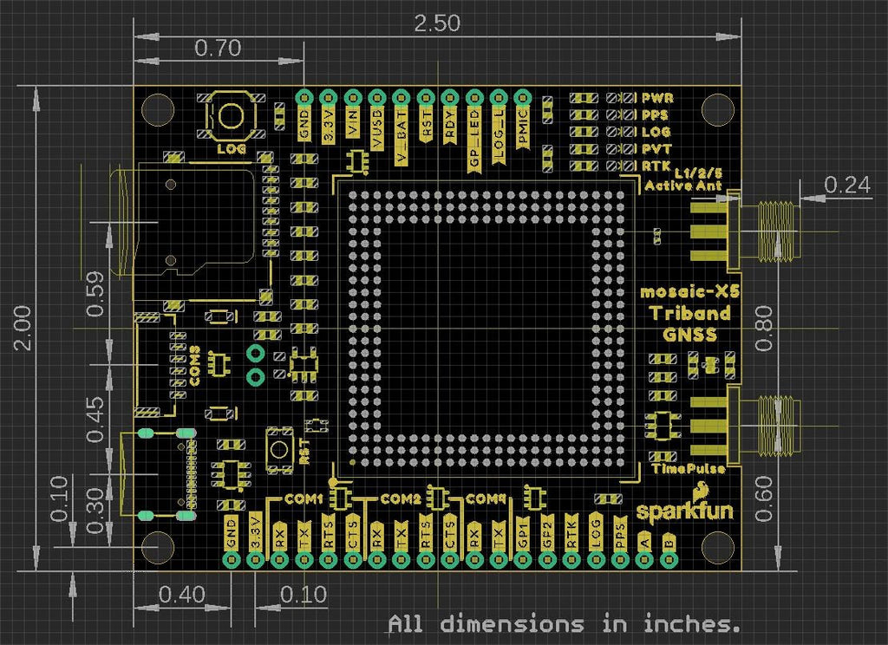The width and height of the screenshot is (888, 645).
Task: Click the VIN pin label
Action: pyautogui.click(x=353, y=122)
